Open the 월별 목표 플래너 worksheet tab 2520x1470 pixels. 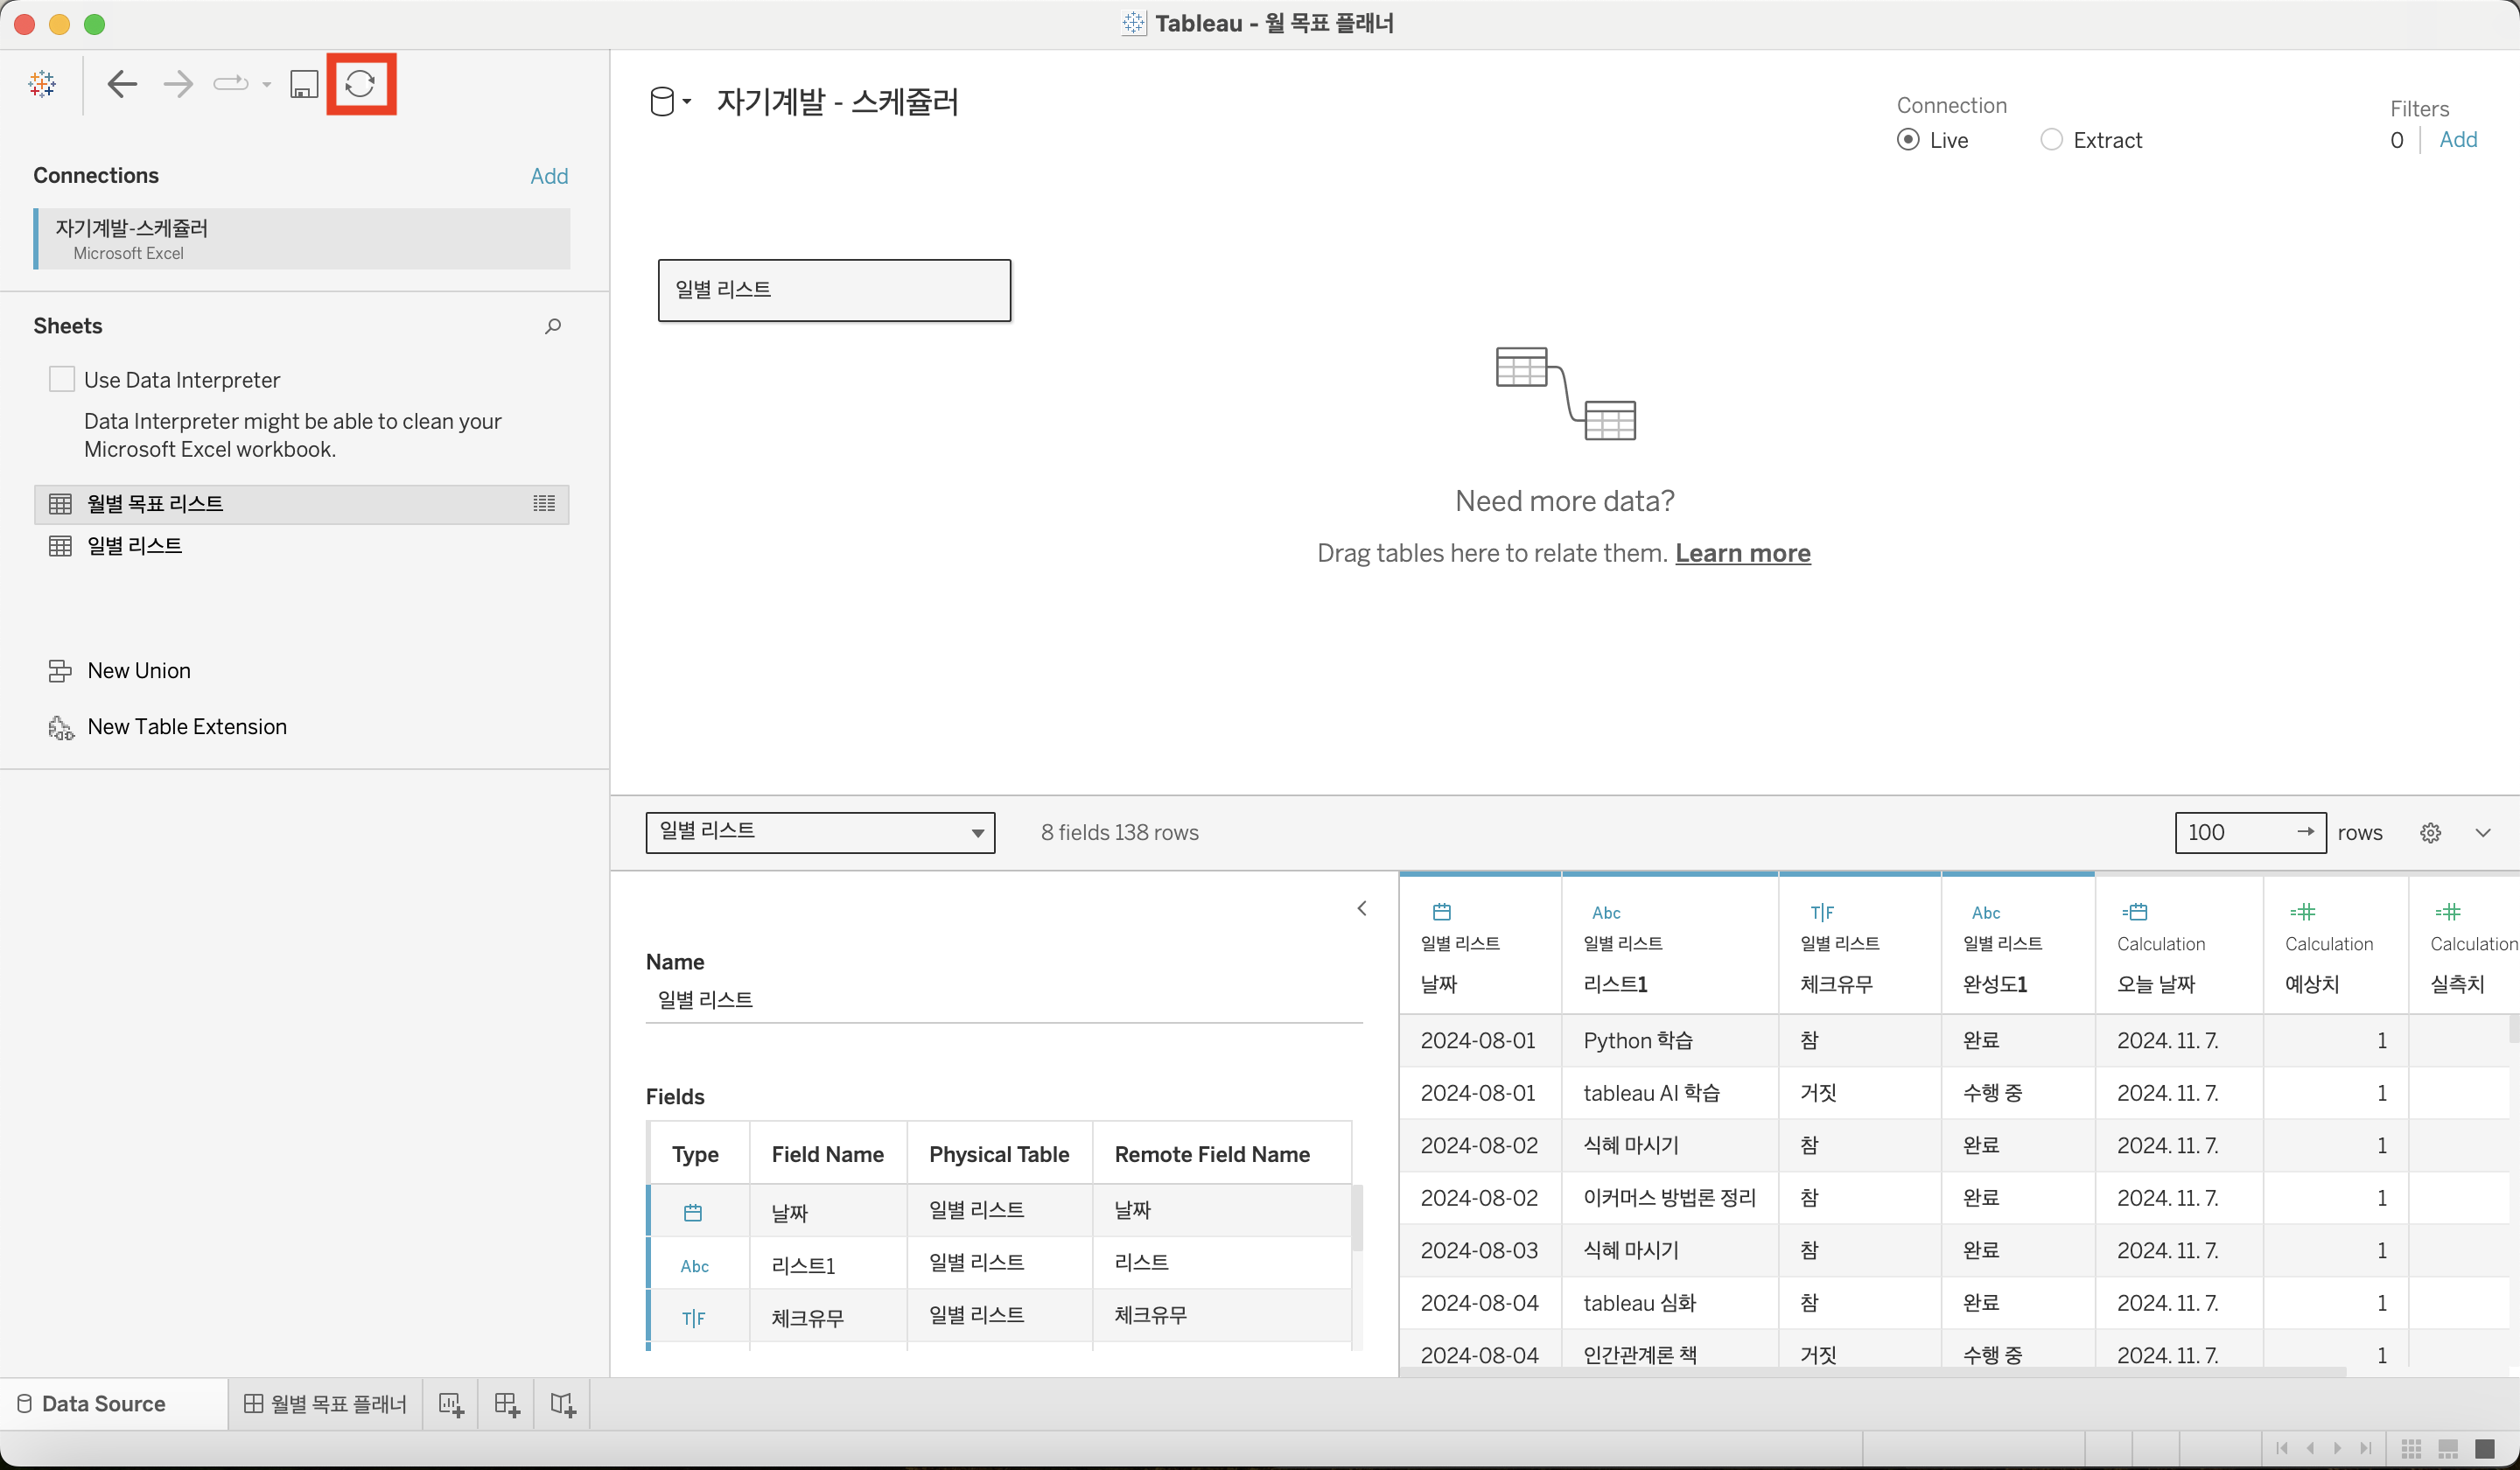click(x=325, y=1405)
